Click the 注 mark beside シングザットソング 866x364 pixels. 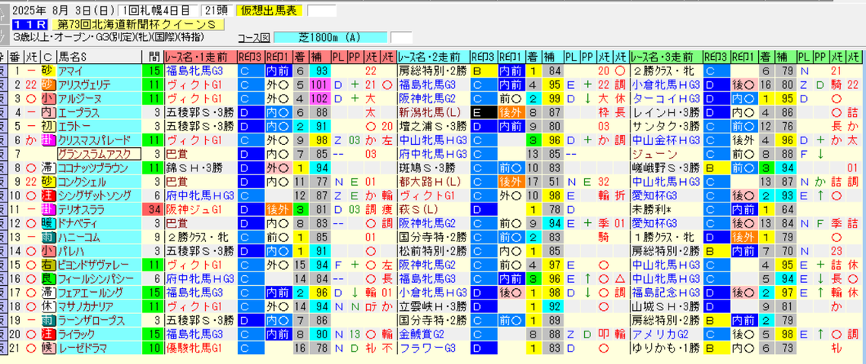pos(48,195)
